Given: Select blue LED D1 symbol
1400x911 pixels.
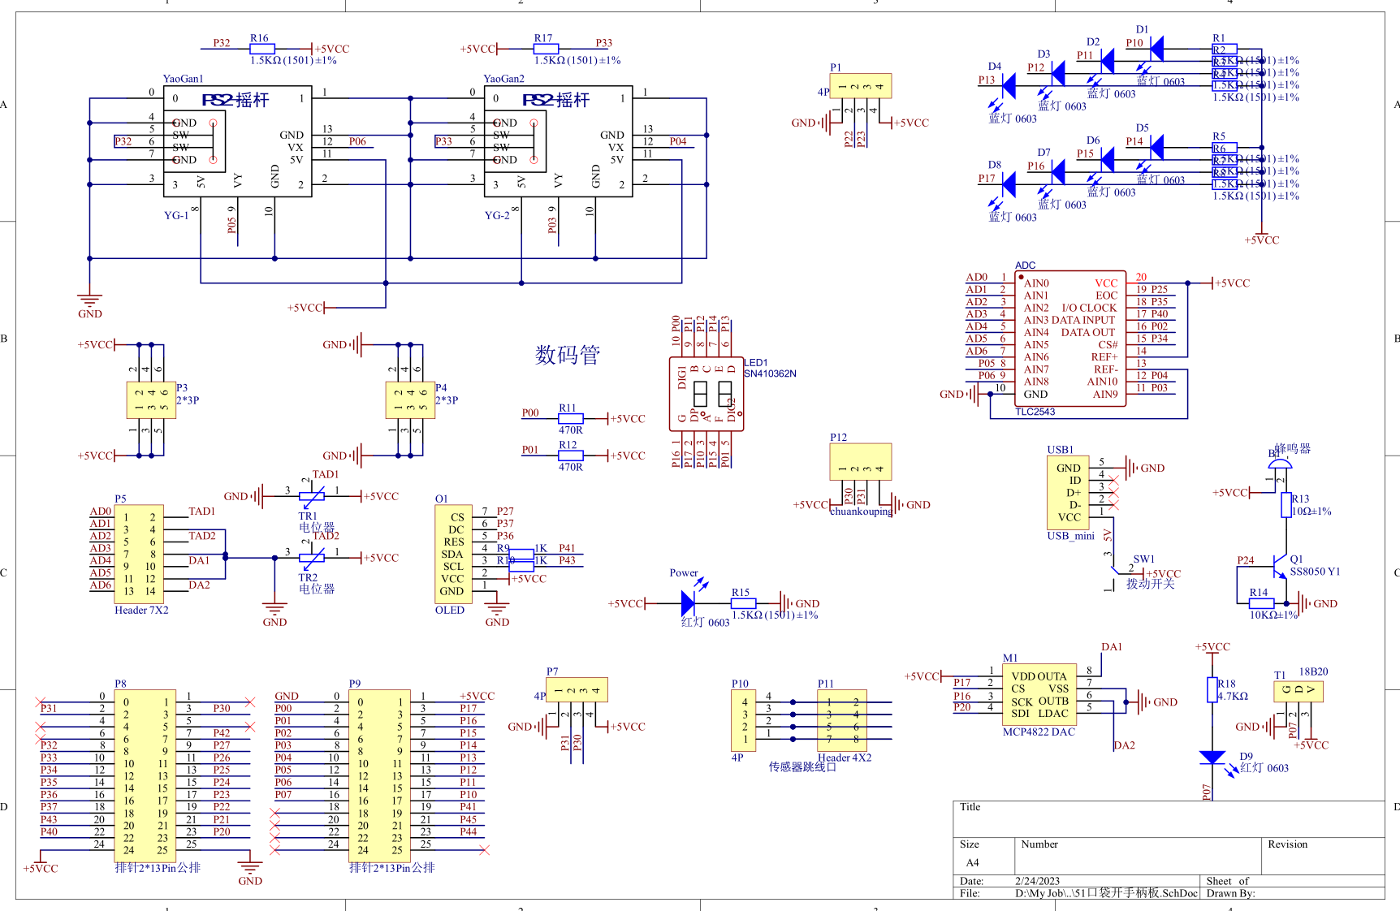Looking at the screenshot, I should 1156,50.
